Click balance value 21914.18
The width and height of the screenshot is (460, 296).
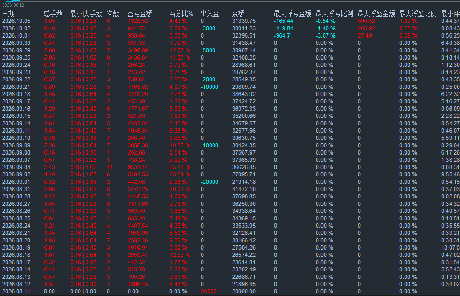pyautogui.click(x=244, y=182)
